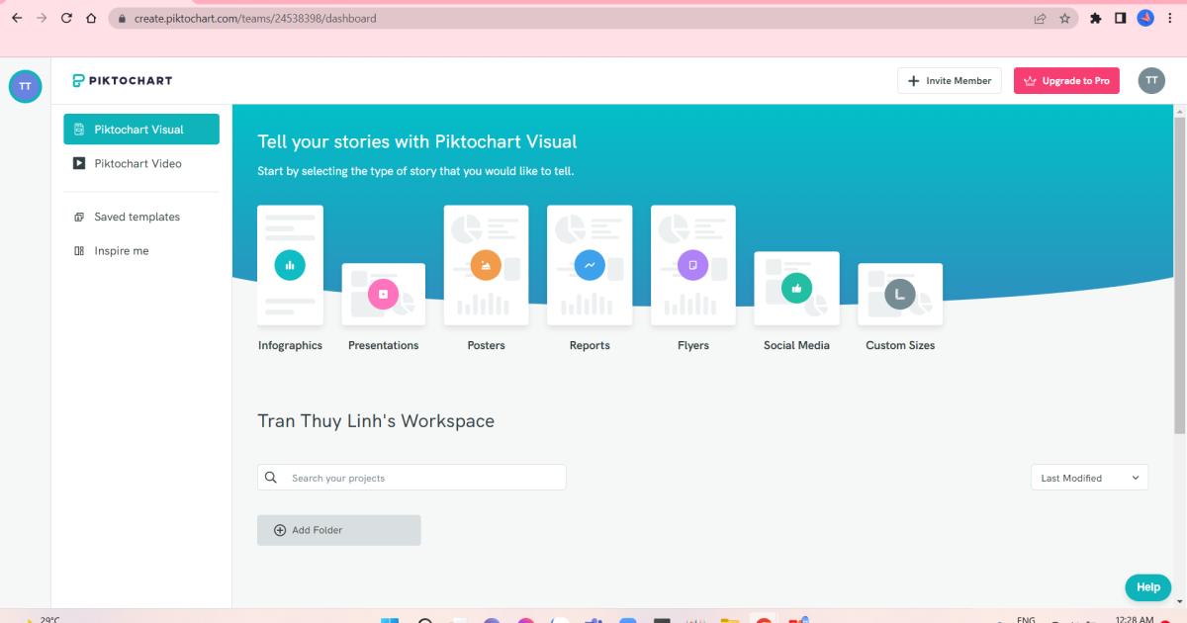Click the Piktochart logo

pyautogui.click(x=121, y=80)
